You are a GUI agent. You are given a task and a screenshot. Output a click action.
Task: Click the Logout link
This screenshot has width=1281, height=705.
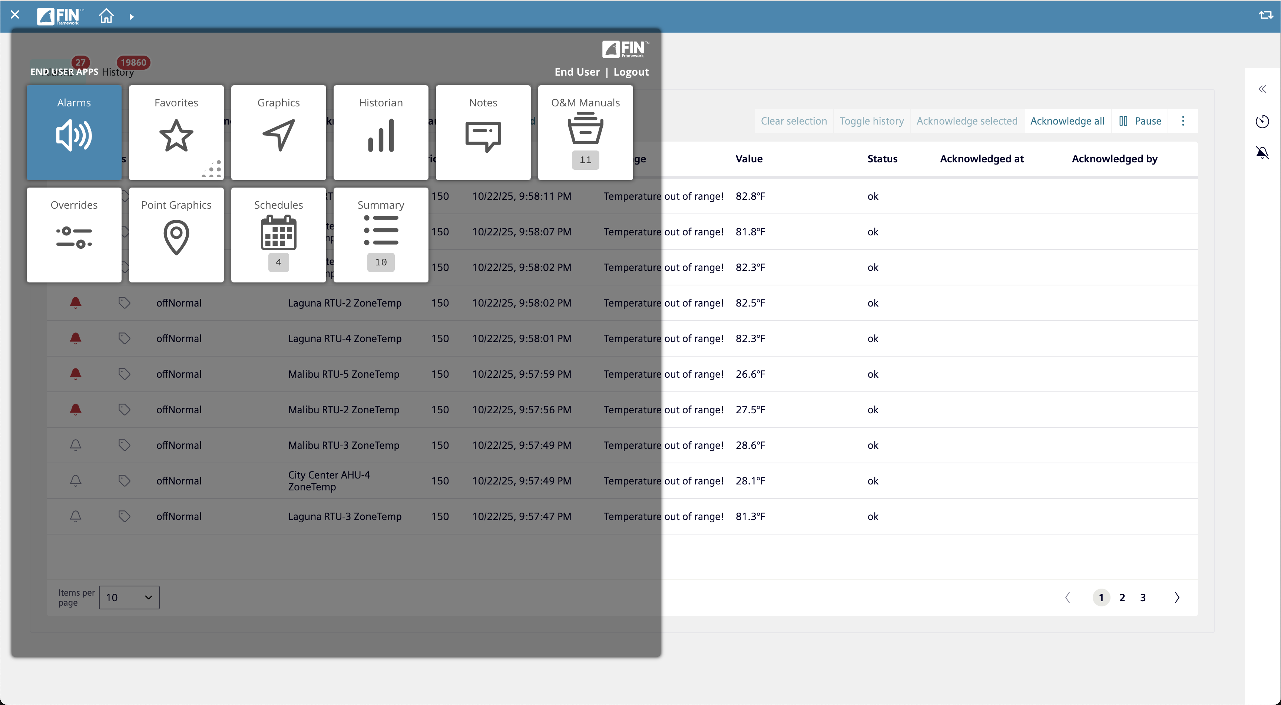point(631,72)
